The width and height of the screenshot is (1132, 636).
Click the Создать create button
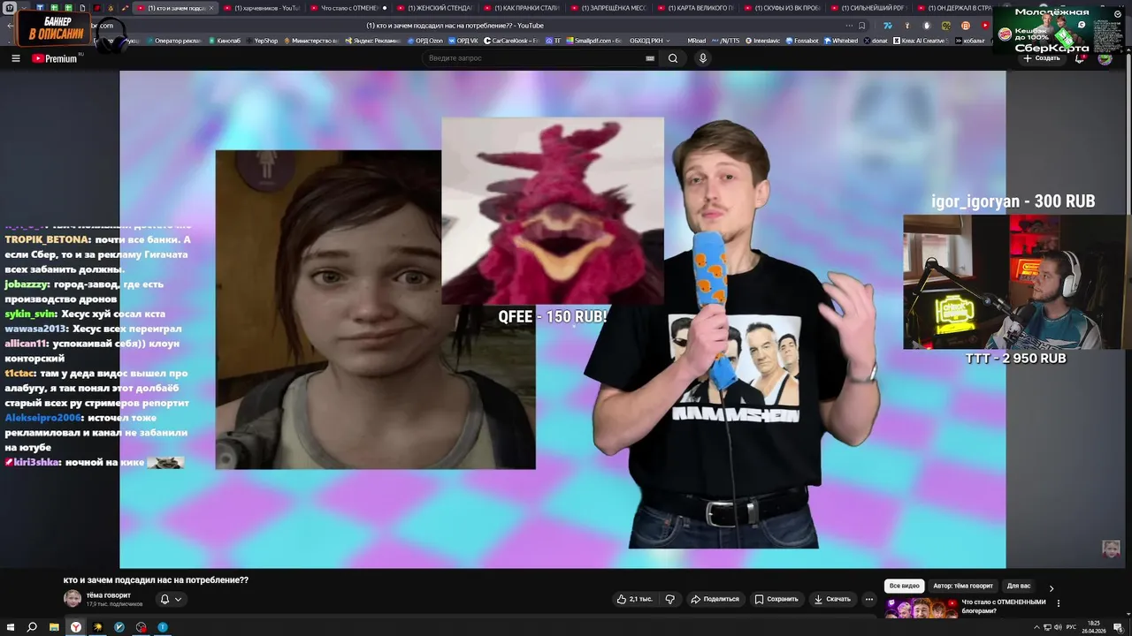(x=1042, y=58)
